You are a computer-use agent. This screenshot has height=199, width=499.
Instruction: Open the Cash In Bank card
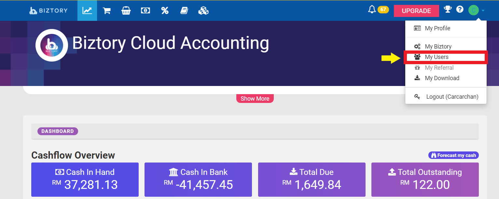[198, 180]
